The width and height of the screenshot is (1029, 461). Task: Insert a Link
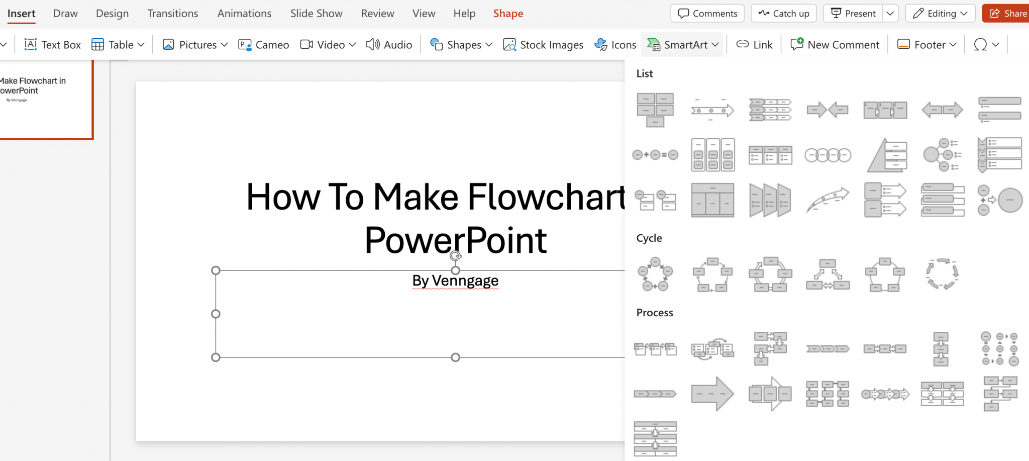coord(753,44)
